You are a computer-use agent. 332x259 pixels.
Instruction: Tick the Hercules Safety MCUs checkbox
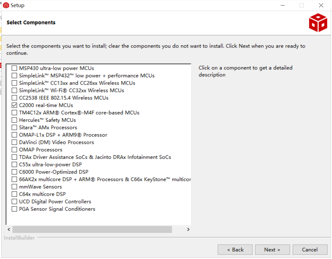coord(14,120)
